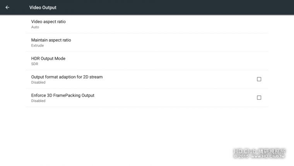
Task: Click the 精研視務所 watermark text
Action: pos(273,151)
